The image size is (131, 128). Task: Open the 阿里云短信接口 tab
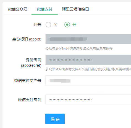75,9
